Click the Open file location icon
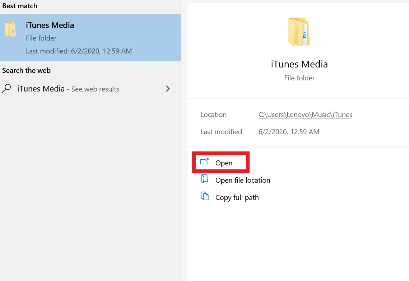This screenshot has width=409, height=281. (204, 179)
